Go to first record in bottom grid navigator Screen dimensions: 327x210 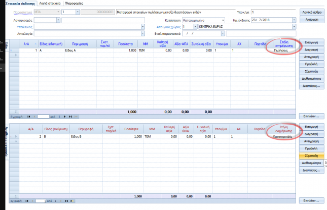click(x=27, y=201)
